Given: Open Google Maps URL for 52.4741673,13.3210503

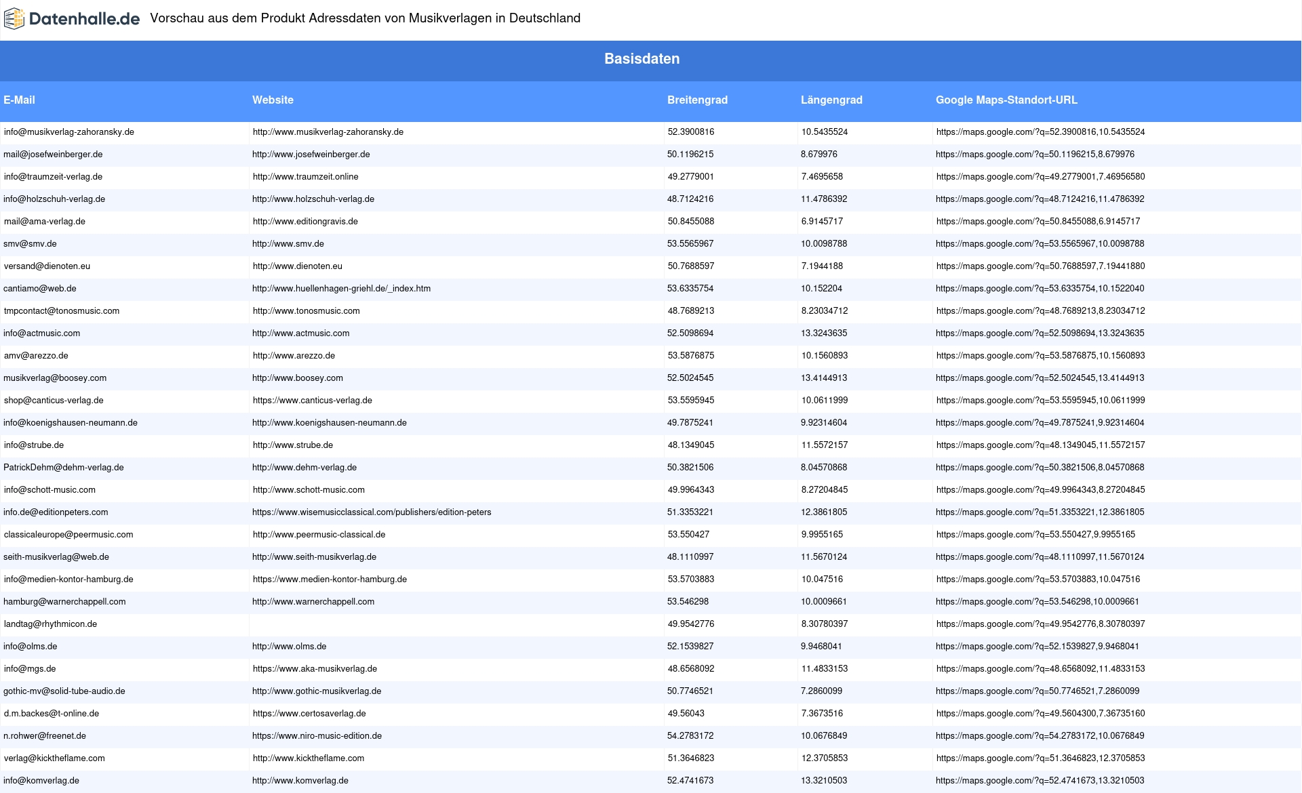Looking at the screenshot, I should [1040, 781].
